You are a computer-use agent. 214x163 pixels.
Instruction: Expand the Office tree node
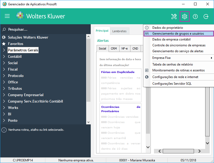coord(4,82)
